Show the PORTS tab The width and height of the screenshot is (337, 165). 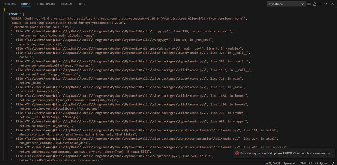[81, 4]
